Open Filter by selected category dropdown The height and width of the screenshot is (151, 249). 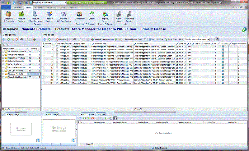(208, 39)
